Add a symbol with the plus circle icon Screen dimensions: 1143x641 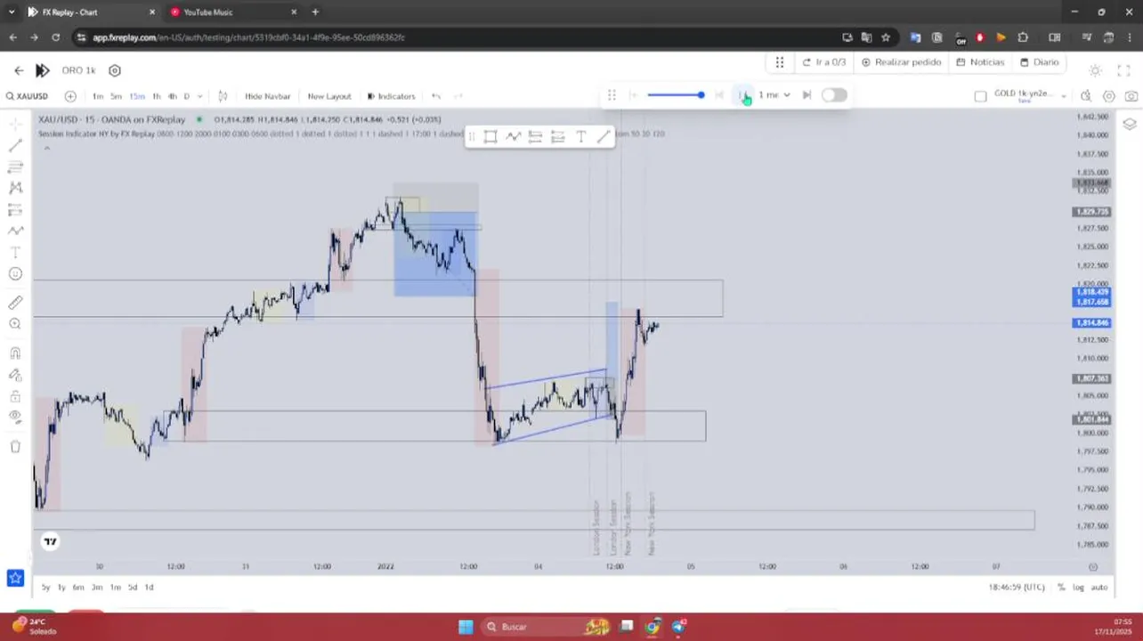[x=70, y=96]
